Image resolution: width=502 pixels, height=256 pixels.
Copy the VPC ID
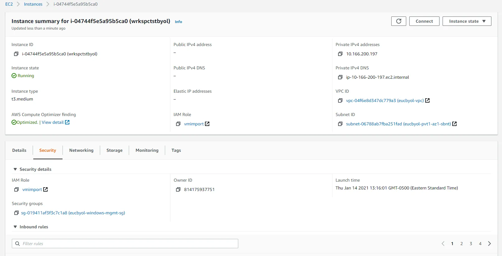point(340,100)
